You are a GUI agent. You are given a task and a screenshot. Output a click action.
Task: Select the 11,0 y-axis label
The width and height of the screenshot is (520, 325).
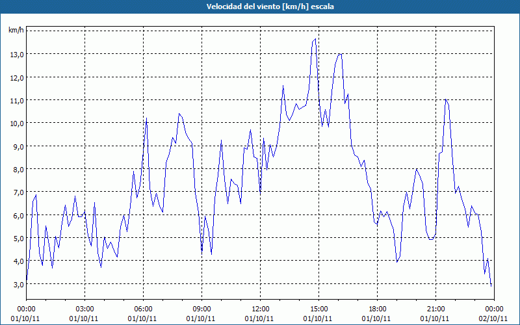[18, 101]
